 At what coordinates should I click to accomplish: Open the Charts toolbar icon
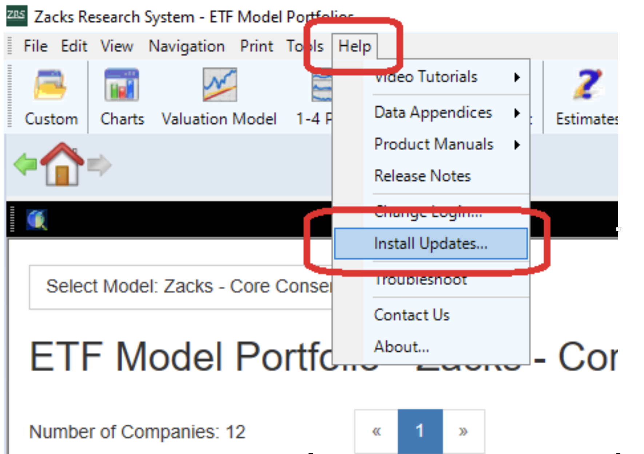tap(122, 85)
